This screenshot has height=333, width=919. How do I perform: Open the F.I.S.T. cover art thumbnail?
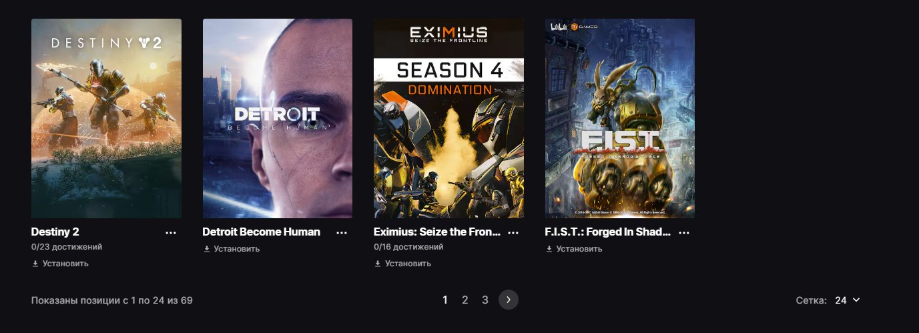click(620, 118)
